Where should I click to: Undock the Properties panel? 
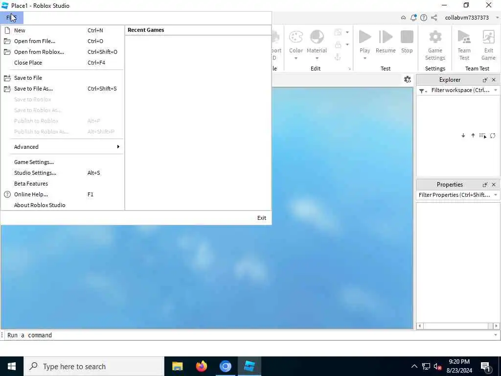click(485, 185)
